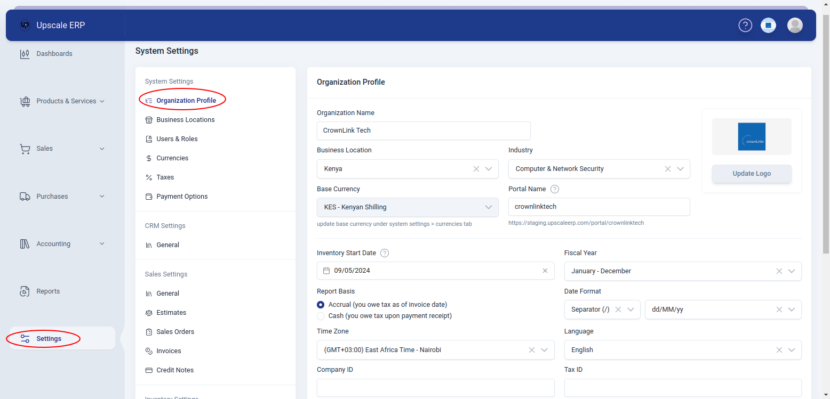Select the Purchases module in the sidebar
Viewport: 830px width, 399px height.
coord(52,196)
